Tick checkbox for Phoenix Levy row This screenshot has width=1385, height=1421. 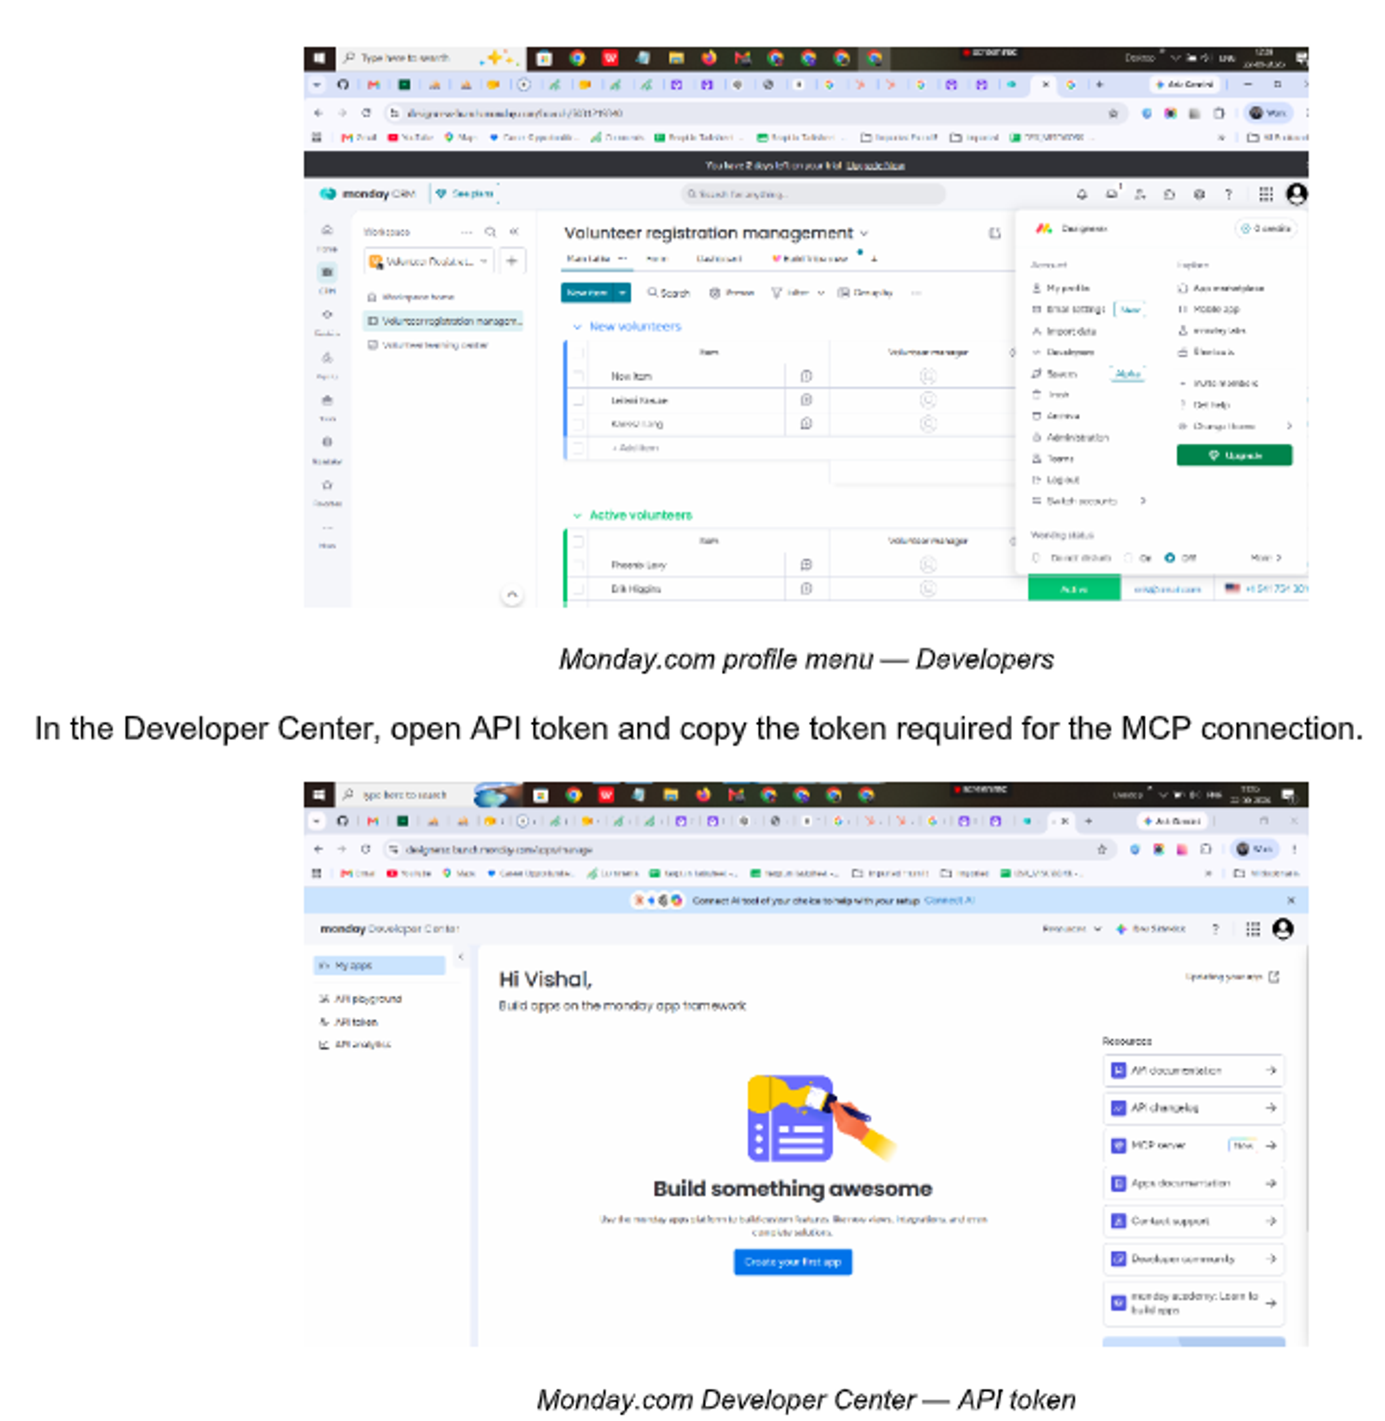click(x=578, y=564)
